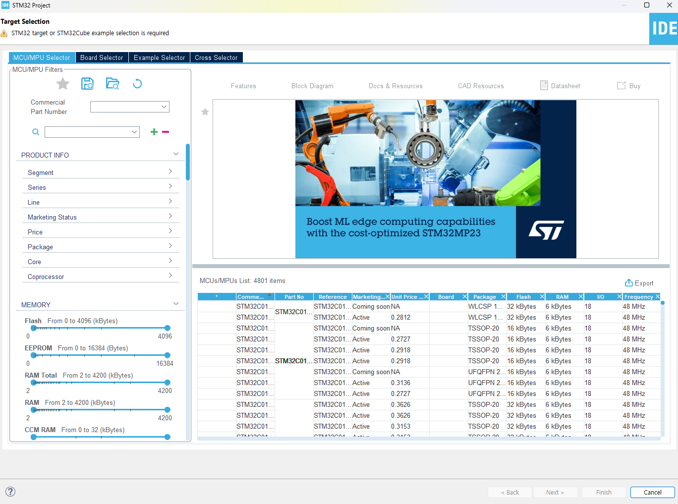Expand the Coprocessor filter

click(x=170, y=276)
